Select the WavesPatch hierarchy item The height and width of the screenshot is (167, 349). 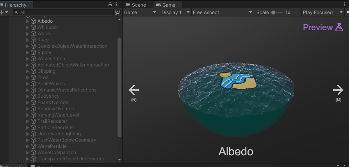click(x=51, y=59)
